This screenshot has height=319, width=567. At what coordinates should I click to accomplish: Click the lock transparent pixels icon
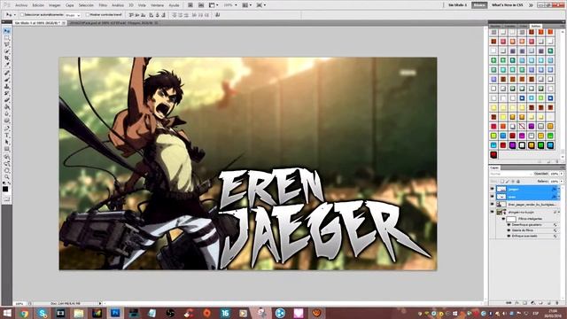[x=502, y=181]
